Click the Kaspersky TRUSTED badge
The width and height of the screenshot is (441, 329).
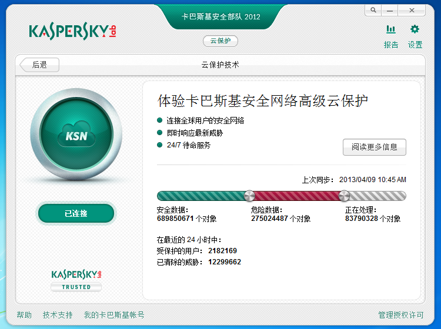(x=76, y=280)
